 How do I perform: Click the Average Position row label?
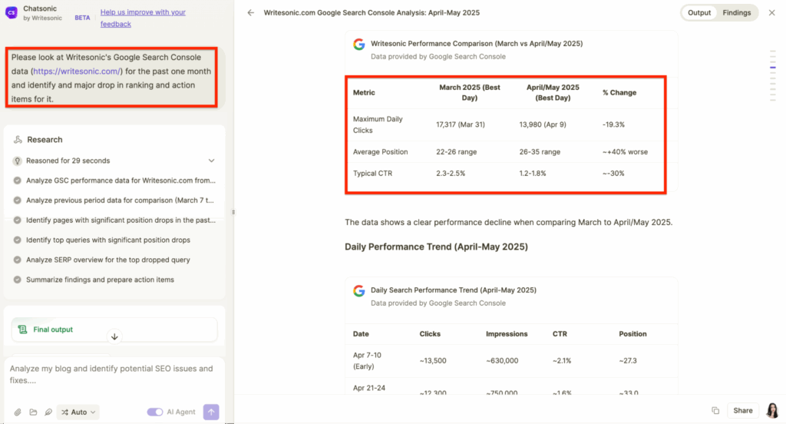coord(380,151)
